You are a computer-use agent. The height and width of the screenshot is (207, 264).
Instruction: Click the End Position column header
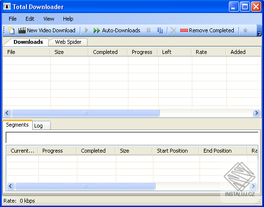(223, 151)
